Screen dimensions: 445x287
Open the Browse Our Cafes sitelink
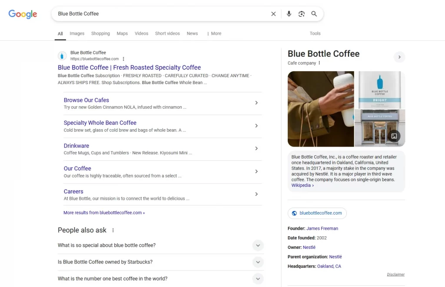coord(86,100)
